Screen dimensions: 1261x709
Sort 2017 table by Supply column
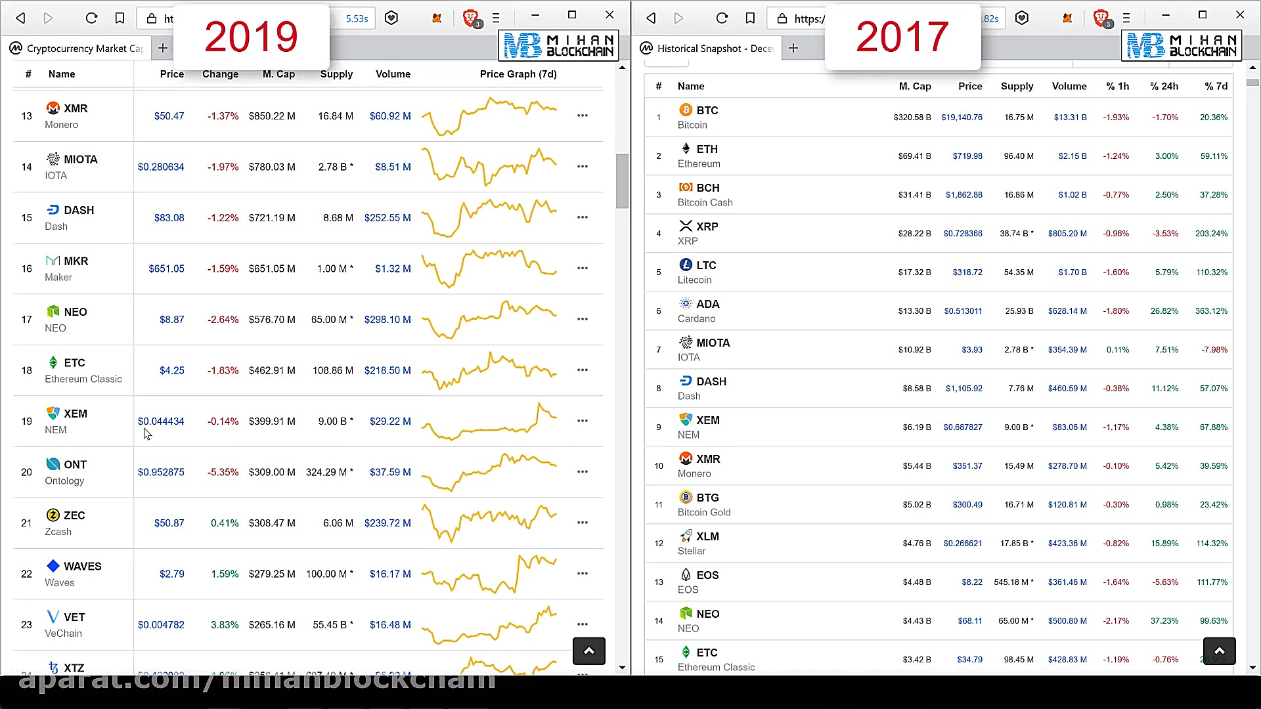1017,86
